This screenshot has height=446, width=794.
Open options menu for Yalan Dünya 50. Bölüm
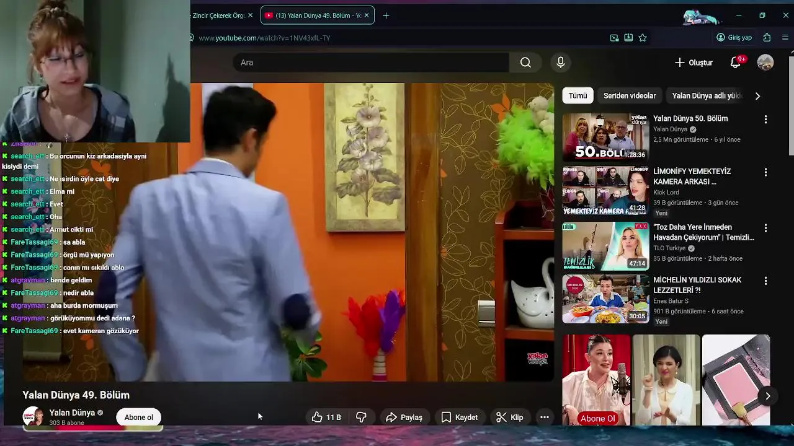pyautogui.click(x=765, y=120)
